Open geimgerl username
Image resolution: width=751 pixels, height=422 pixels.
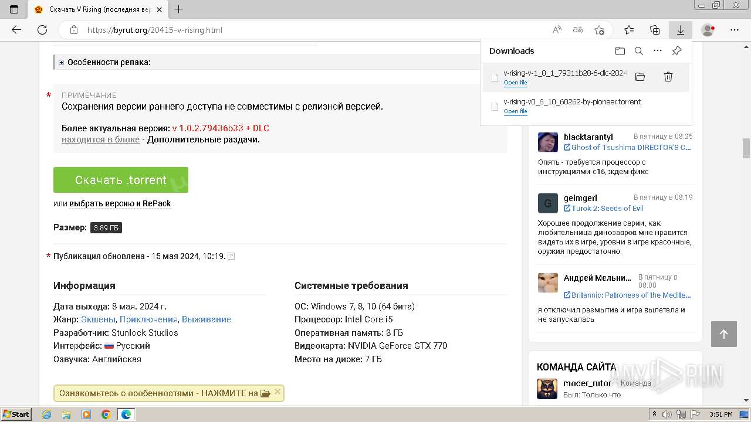(x=580, y=198)
